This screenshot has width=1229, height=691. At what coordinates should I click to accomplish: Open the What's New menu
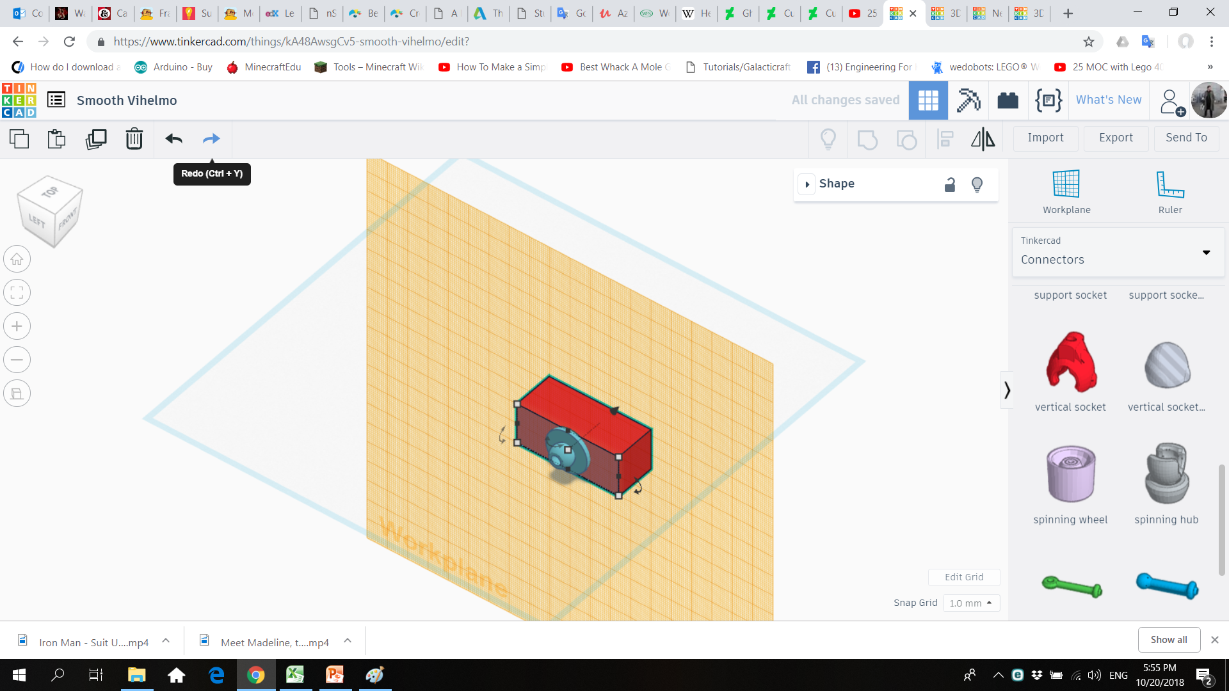click(1108, 100)
